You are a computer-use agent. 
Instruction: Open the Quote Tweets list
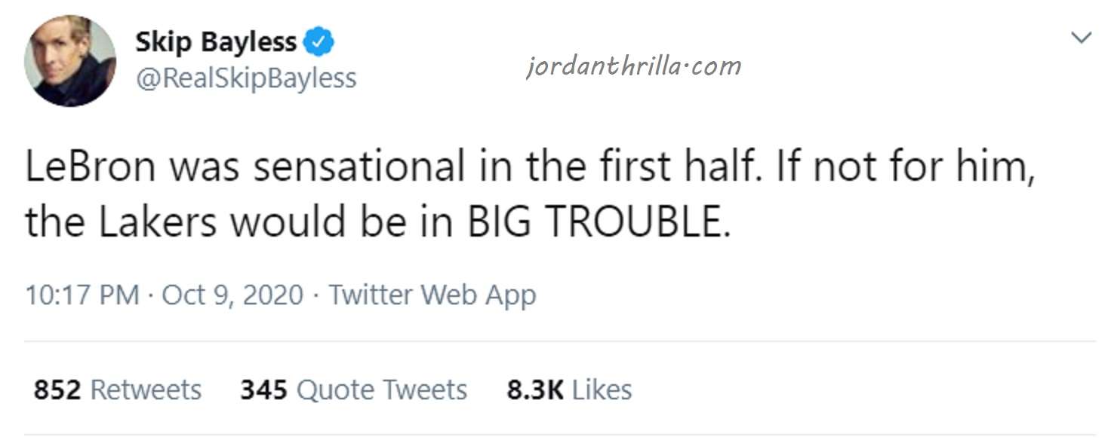(x=382, y=390)
